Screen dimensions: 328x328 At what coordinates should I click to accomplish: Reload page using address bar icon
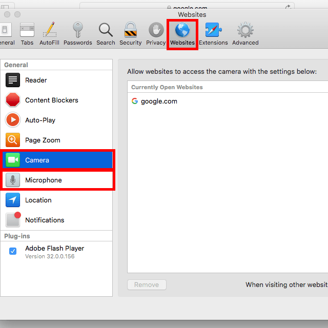pos(288,7)
